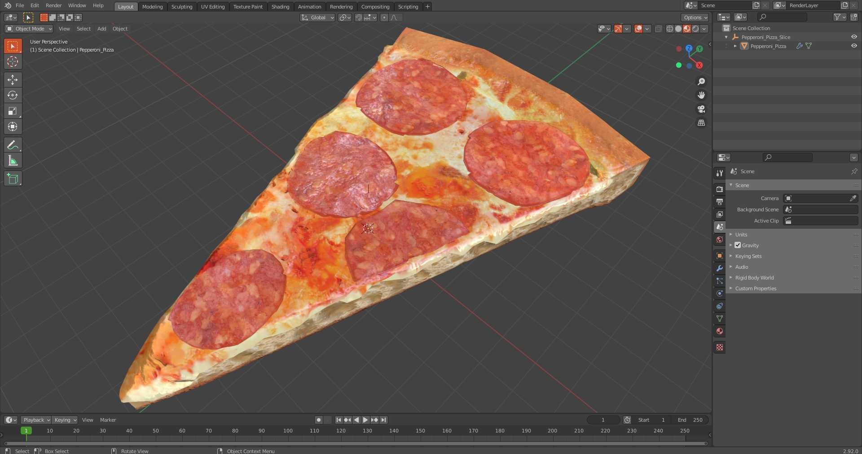This screenshot has width=862, height=454.
Task: Open the Texture properties checker tab
Action: [720, 347]
